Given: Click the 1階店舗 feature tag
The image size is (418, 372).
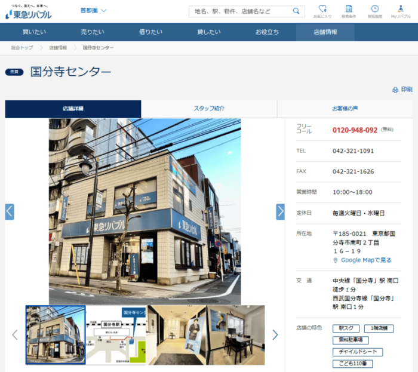Looking at the screenshot, I should pos(379,328).
